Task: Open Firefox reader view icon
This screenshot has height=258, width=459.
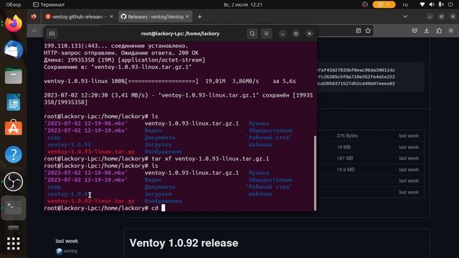Action: click(359, 30)
